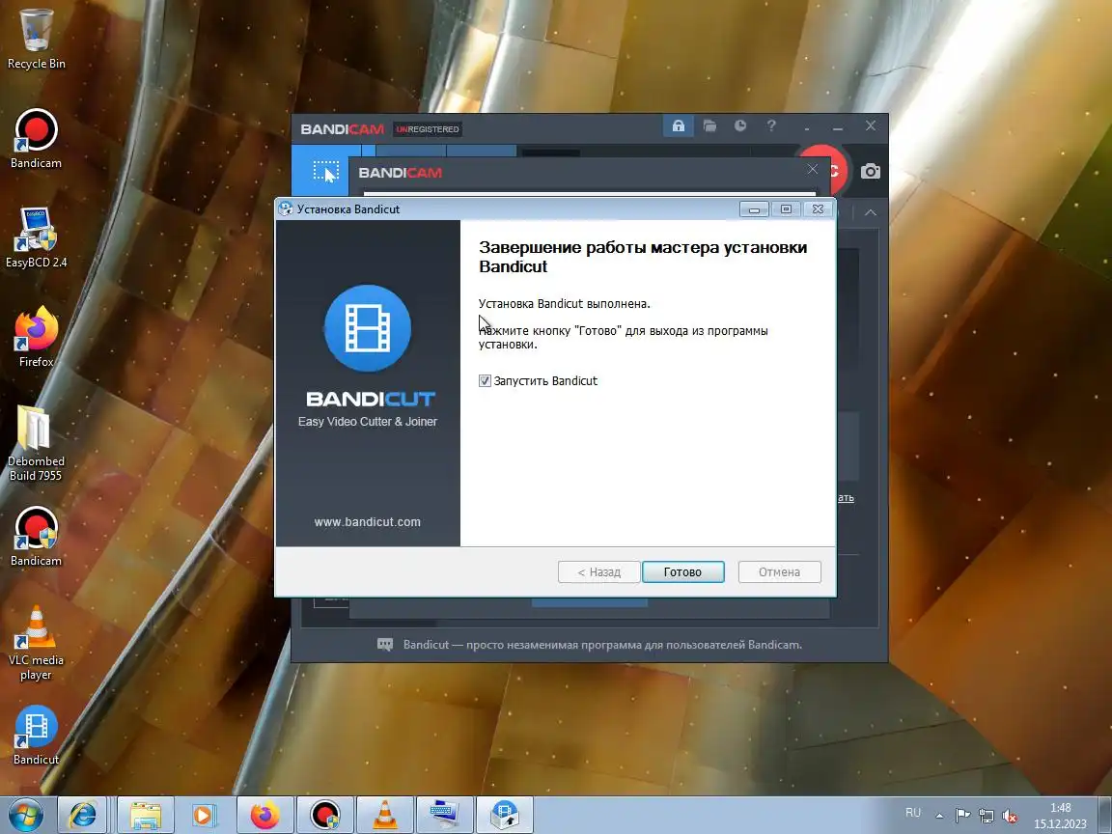The width and height of the screenshot is (1112, 834).
Task: Select the Firefox desktop shortcut
Action: click(36, 338)
